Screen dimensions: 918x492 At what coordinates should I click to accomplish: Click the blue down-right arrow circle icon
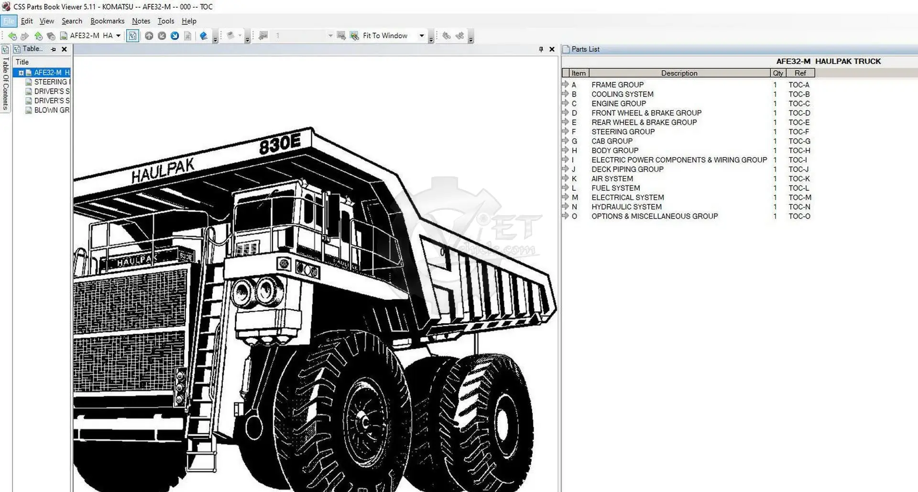[x=175, y=36]
